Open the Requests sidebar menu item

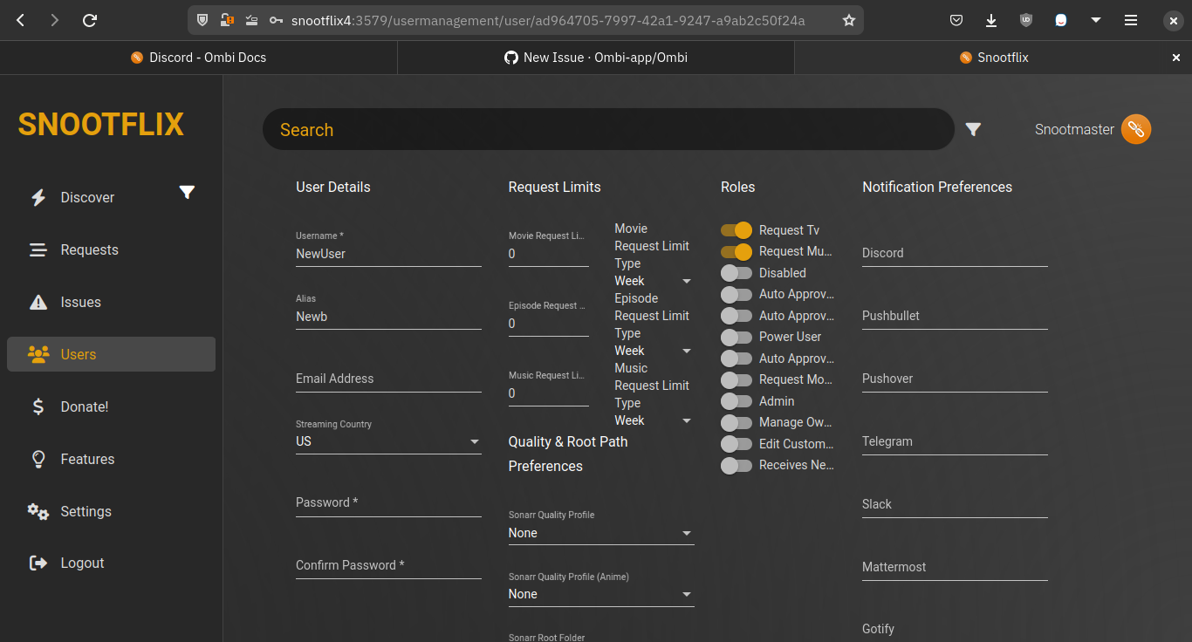[89, 249]
